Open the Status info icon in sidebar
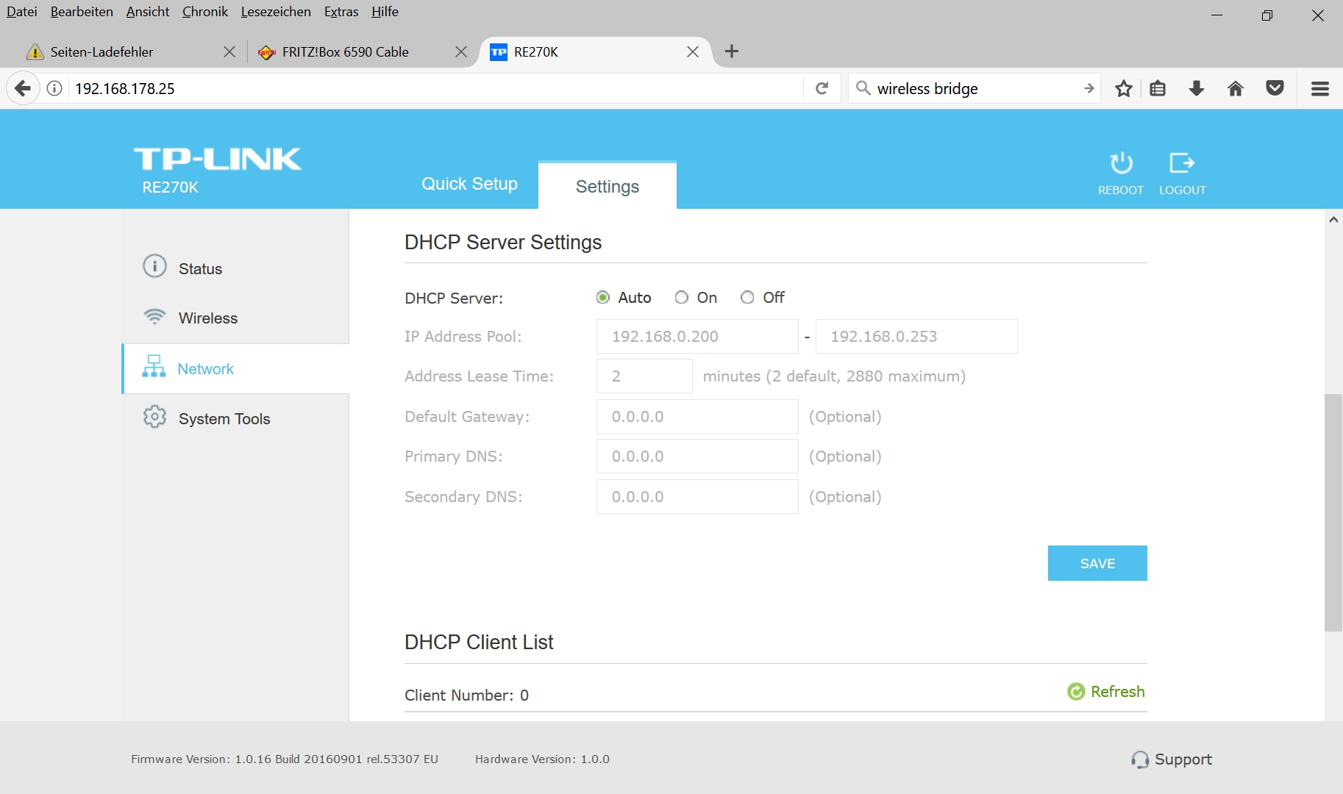Image resolution: width=1343 pixels, height=794 pixels. pos(154,266)
